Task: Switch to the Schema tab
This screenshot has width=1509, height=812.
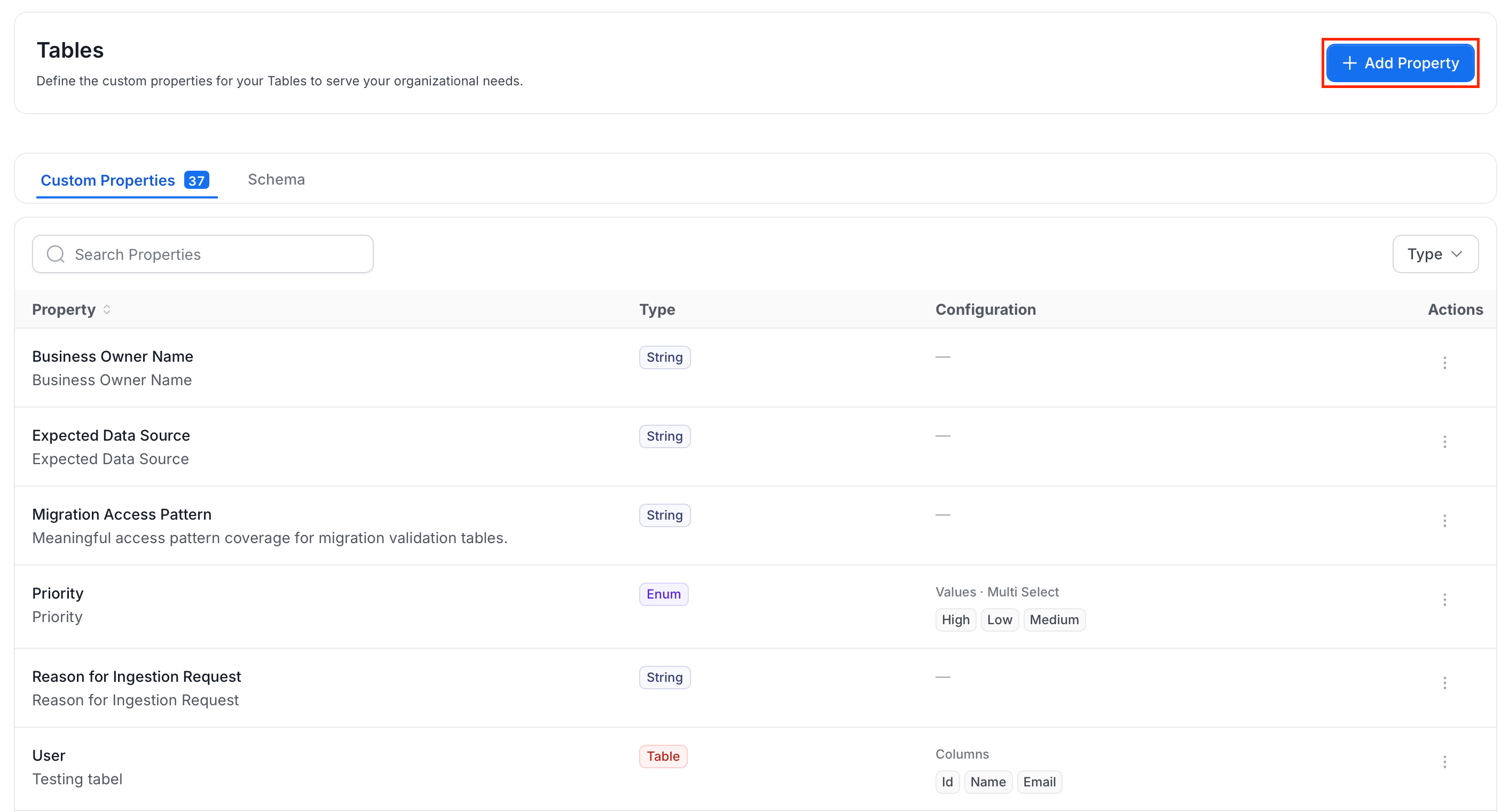Action: coord(276,180)
